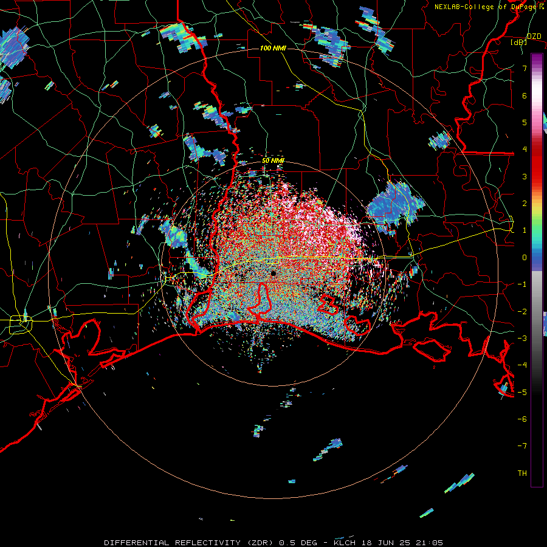Select the 2 dB scale tick label

[525, 204]
